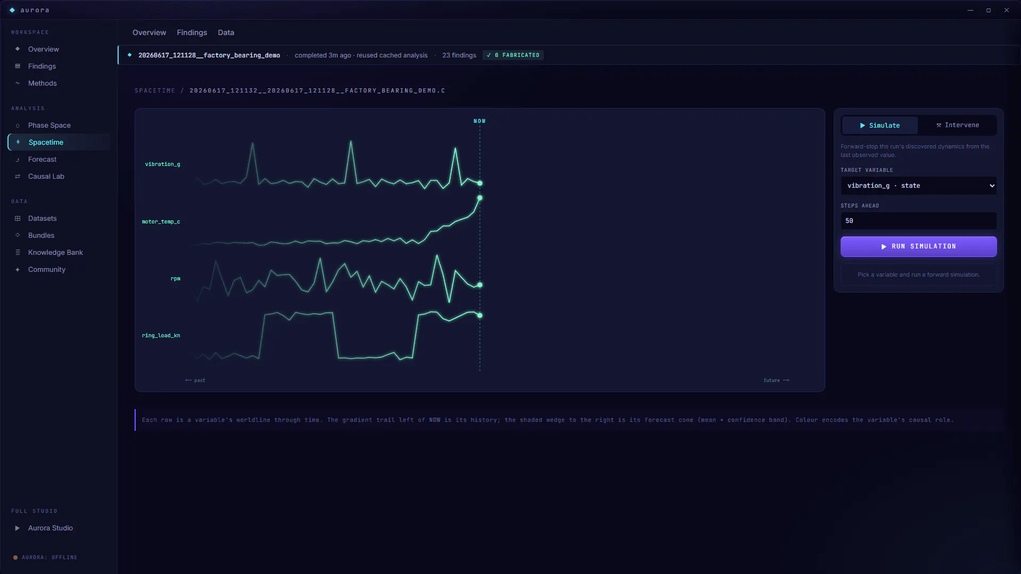The height and width of the screenshot is (574, 1021).
Task: Click the run name factory_bearing_demo
Action: point(209,55)
